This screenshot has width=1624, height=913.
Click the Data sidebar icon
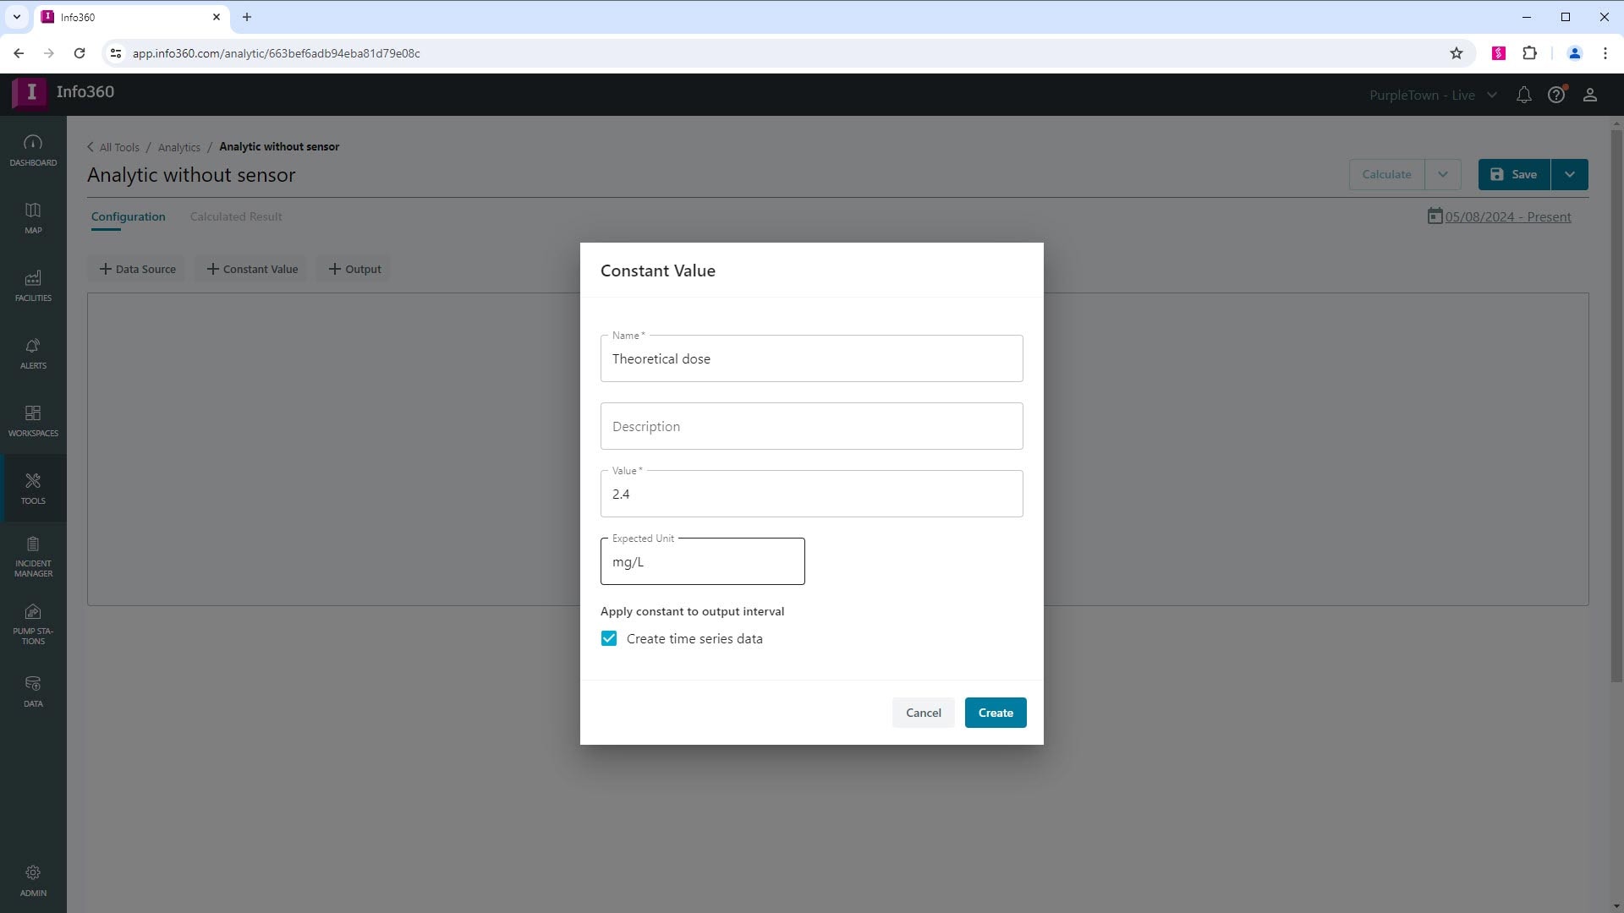pos(33,691)
